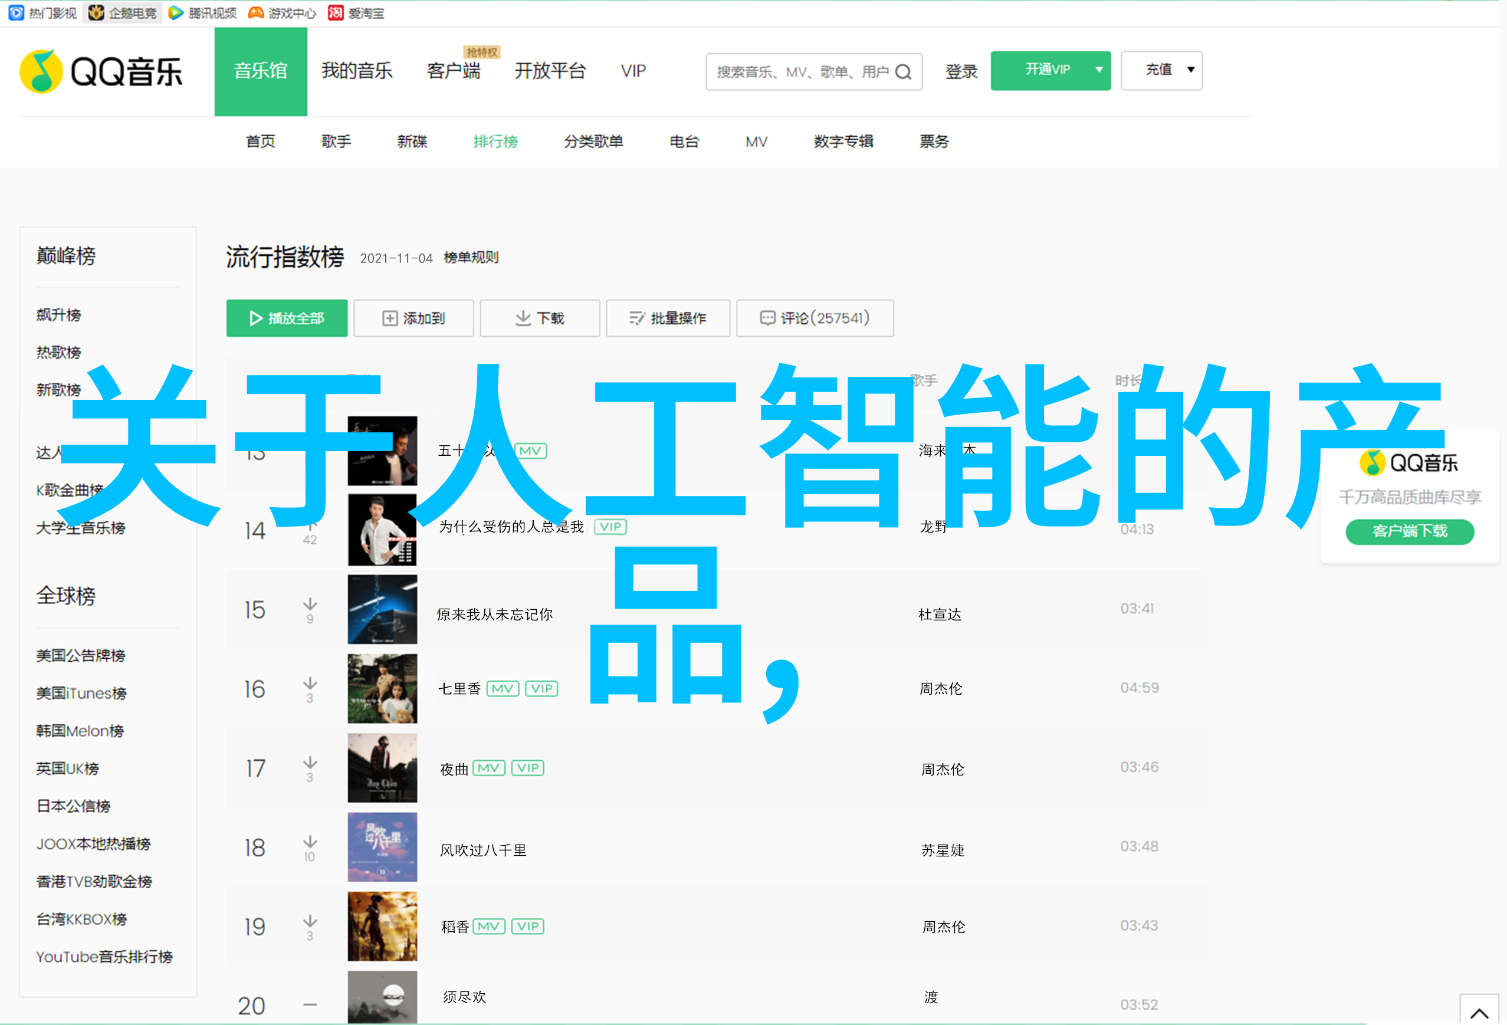Screen dimensions: 1507x1025
Task: Expand the 开通VIP dropdown arrow
Action: 1098,70
